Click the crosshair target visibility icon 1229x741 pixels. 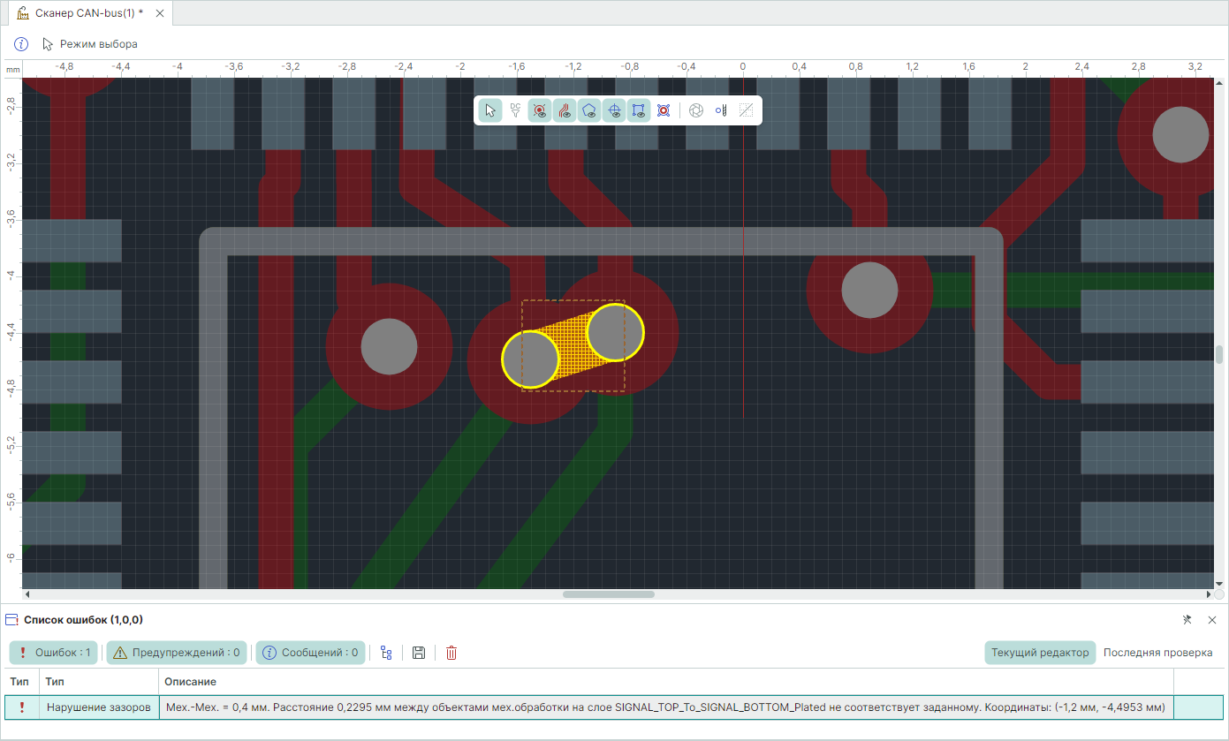tap(614, 110)
